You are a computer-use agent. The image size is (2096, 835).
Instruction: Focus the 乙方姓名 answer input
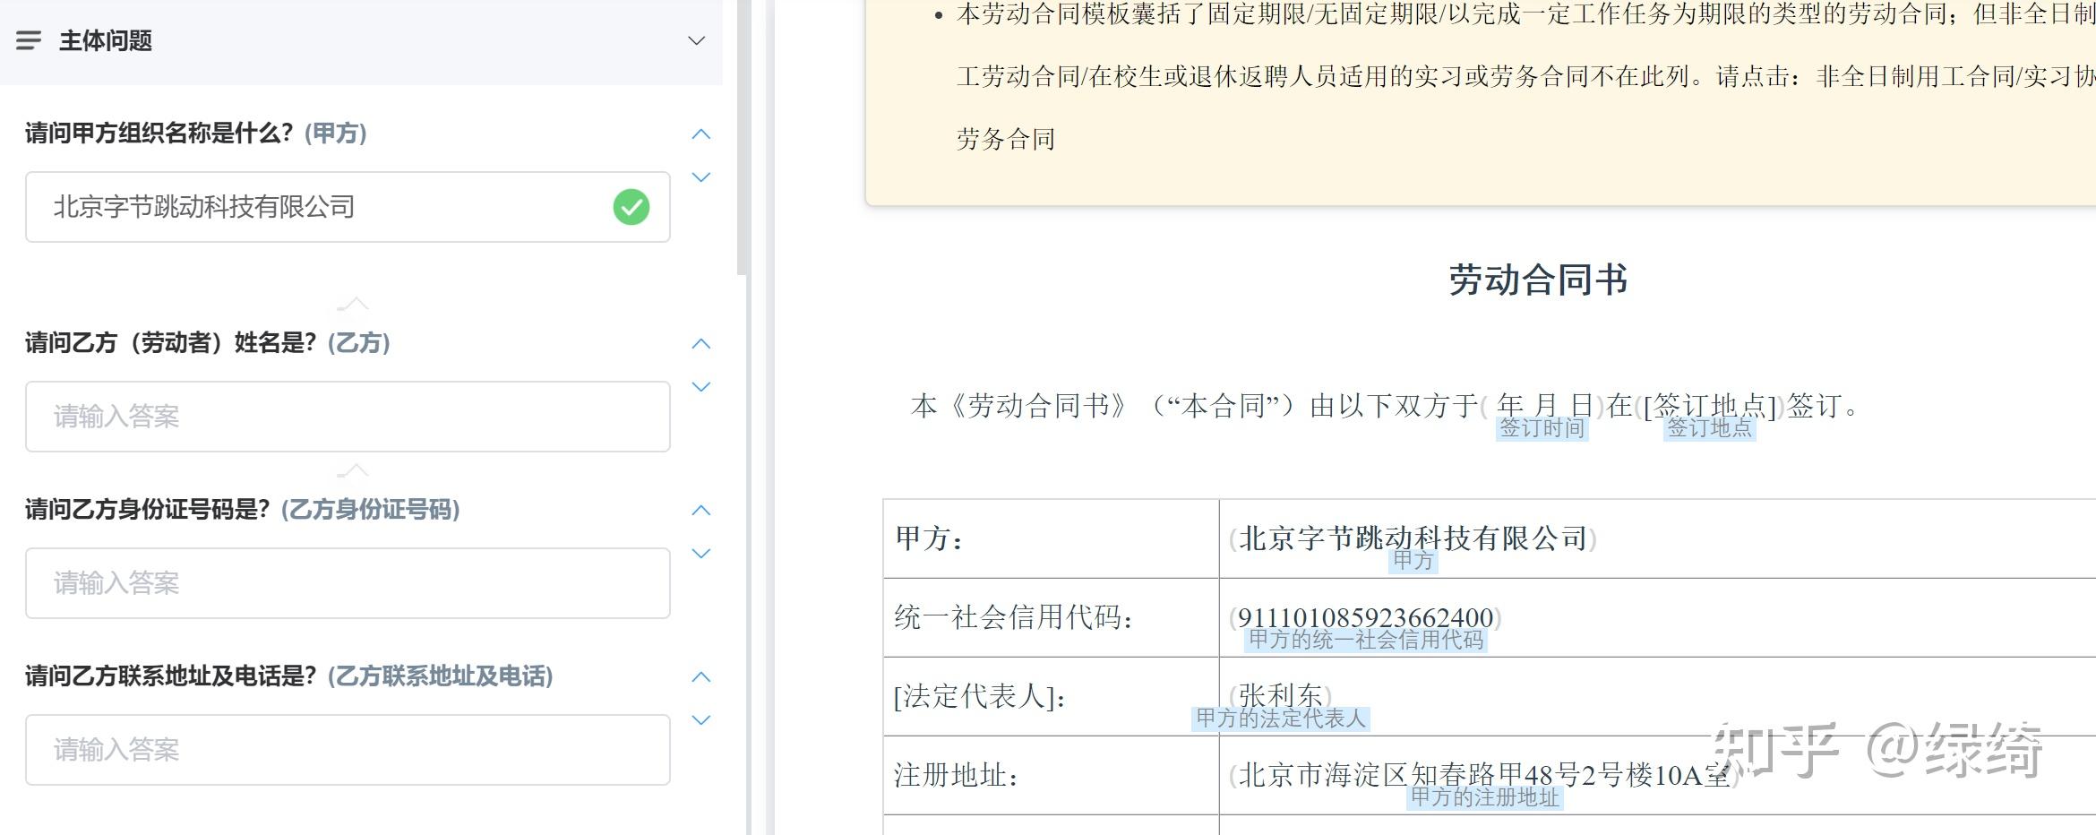[348, 417]
